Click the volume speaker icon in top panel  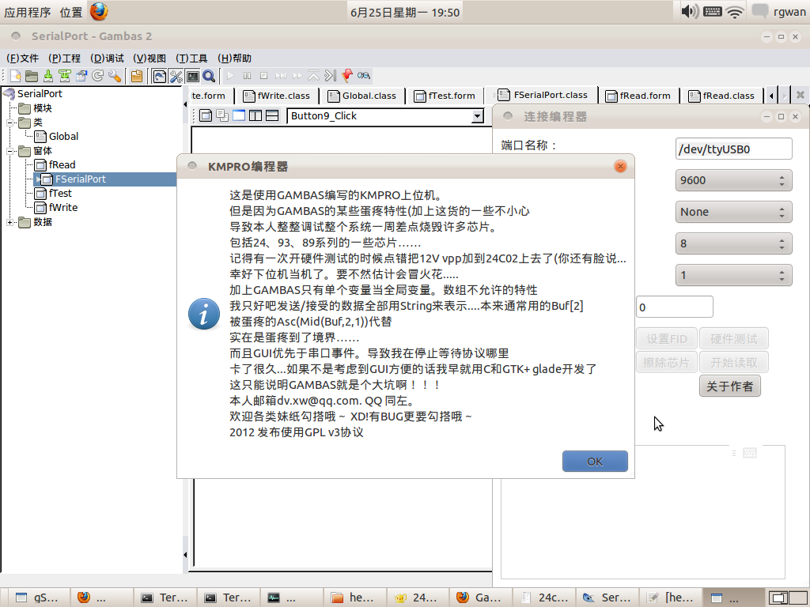[x=689, y=11]
